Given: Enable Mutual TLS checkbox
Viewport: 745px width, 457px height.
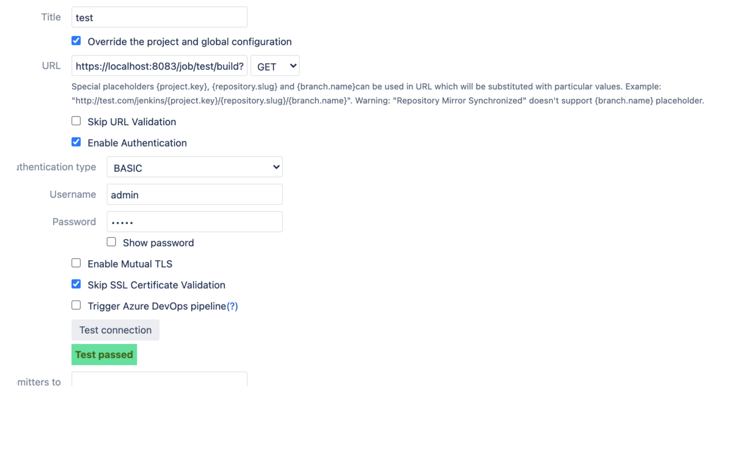Looking at the screenshot, I should pos(76,263).
